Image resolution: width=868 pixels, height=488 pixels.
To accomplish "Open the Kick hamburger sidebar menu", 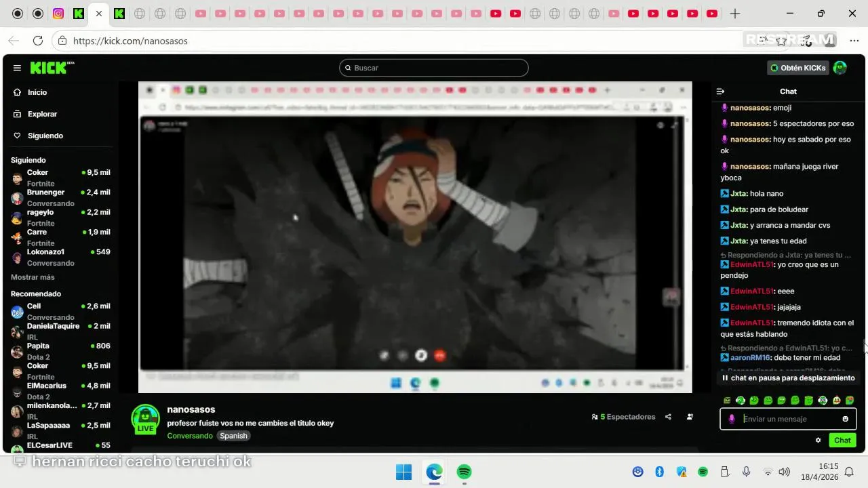I will (17, 68).
